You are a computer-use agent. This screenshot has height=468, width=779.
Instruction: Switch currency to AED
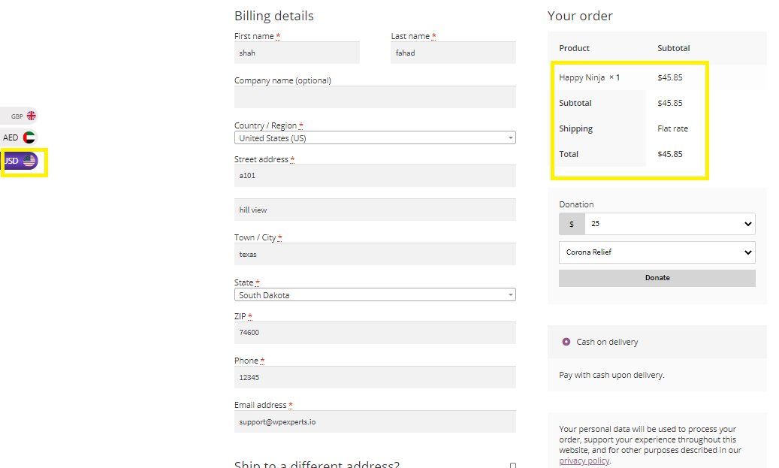pos(19,137)
